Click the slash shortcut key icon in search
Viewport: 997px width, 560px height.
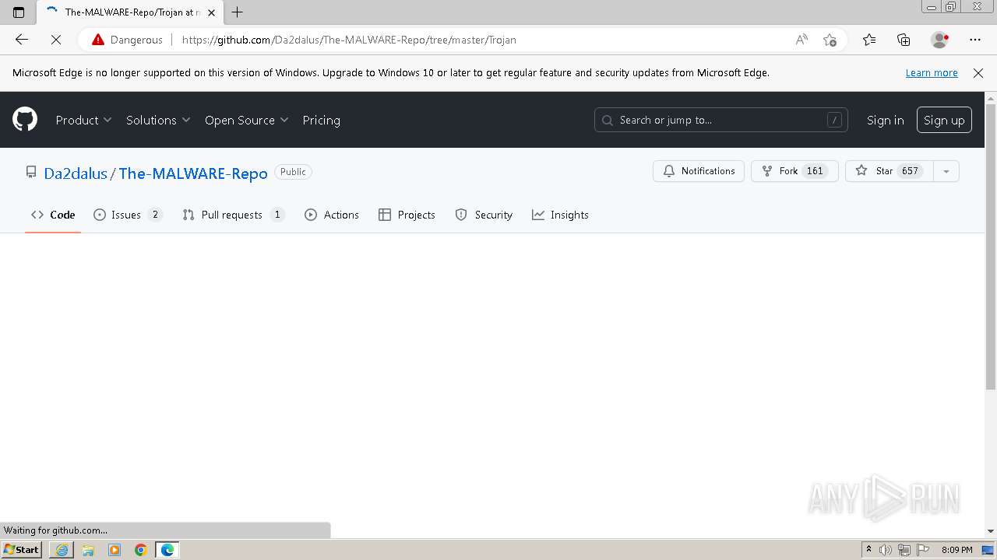(834, 120)
